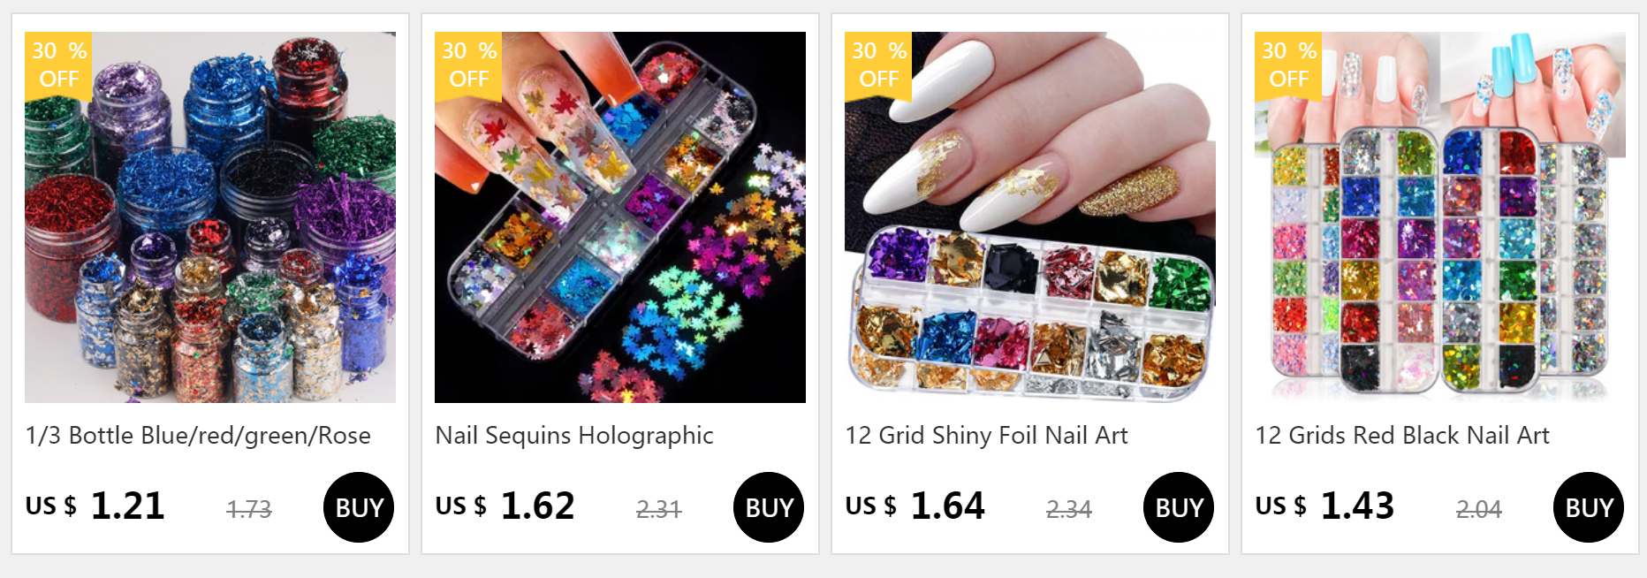This screenshot has height=578, width=1647.
Task: Open the glitter bottles product image
Action: point(210,217)
